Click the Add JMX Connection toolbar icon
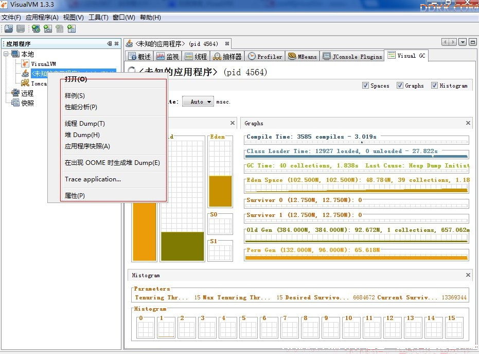Viewport: 479px width, 354px height. pos(48,29)
